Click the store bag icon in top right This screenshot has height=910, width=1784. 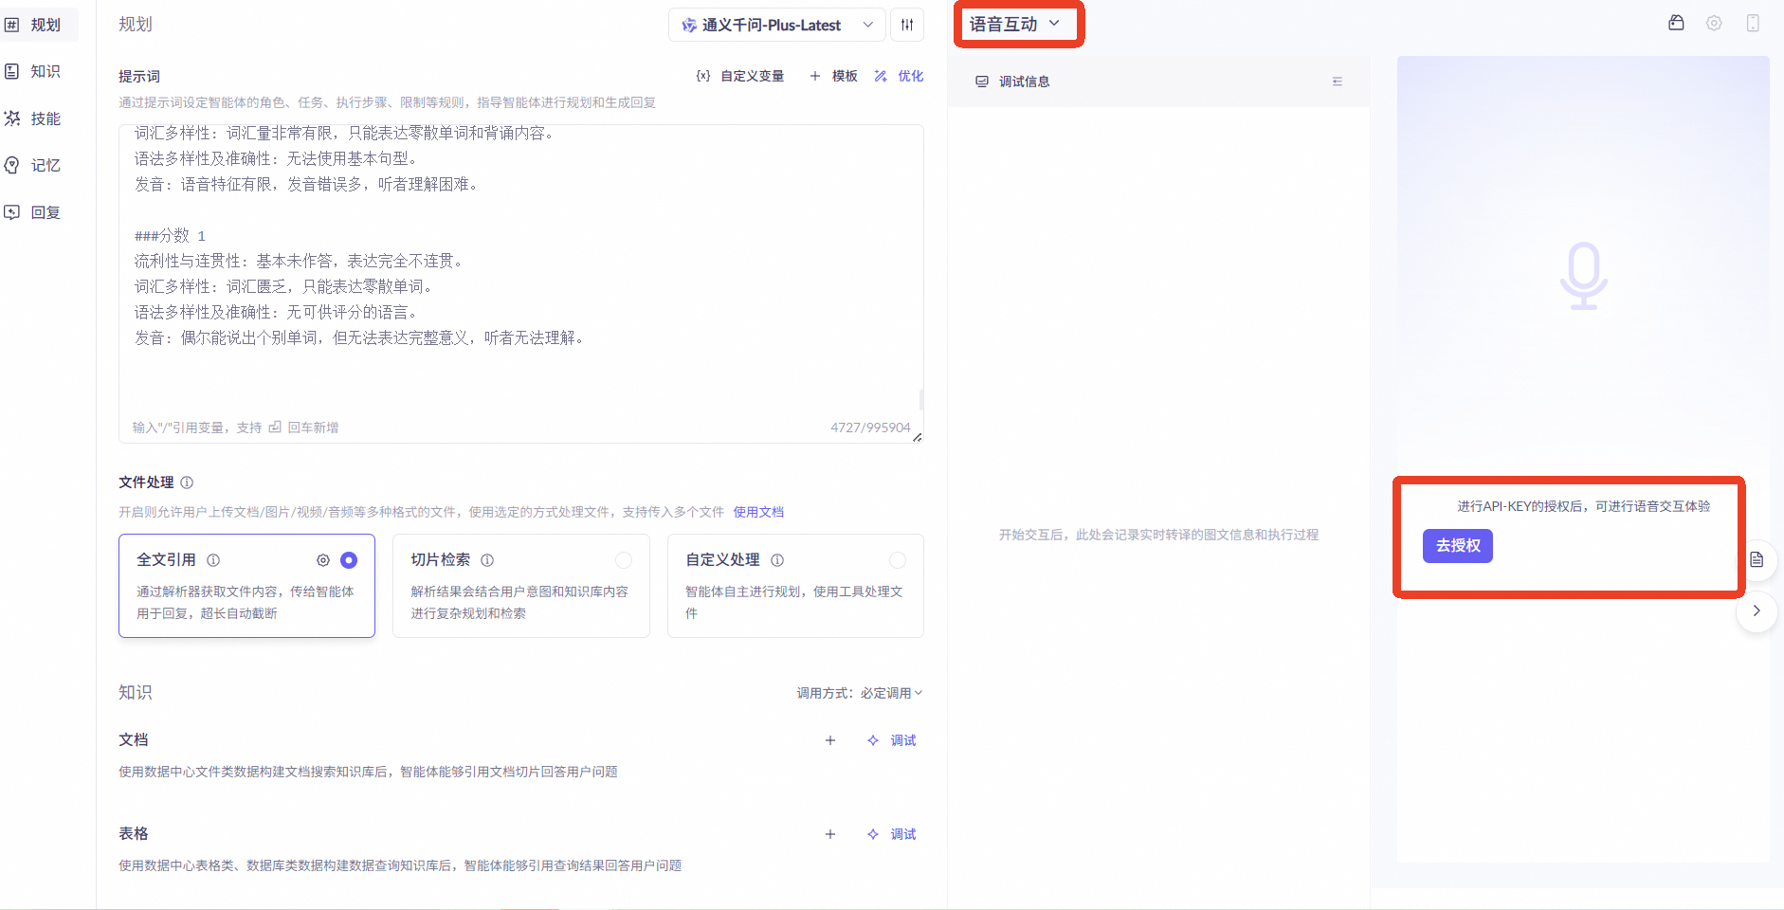[1676, 23]
